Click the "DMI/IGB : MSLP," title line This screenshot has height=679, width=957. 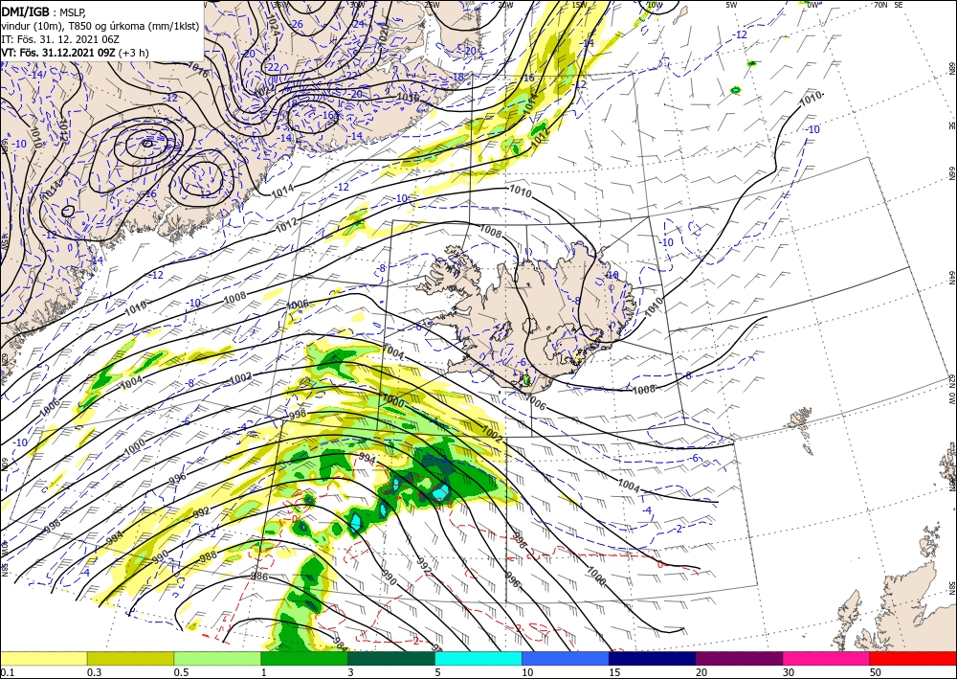click(44, 11)
